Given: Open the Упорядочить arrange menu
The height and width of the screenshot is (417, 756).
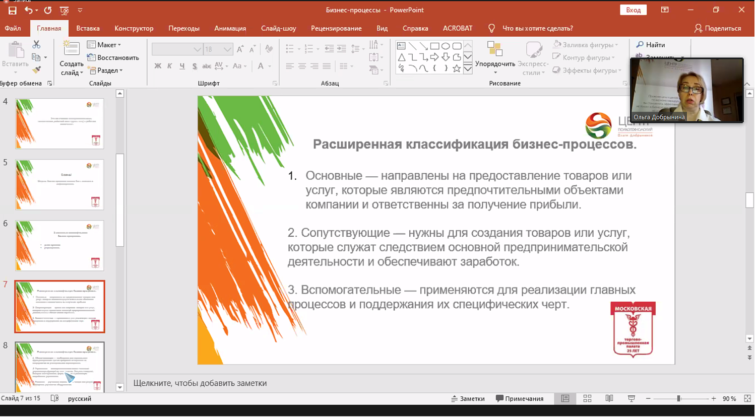Looking at the screenshot, I should tap(495, 58).
